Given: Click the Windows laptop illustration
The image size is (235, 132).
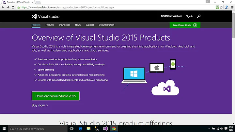Looking at the screenshot, I should pyautogui.click(x=134, y=75).
